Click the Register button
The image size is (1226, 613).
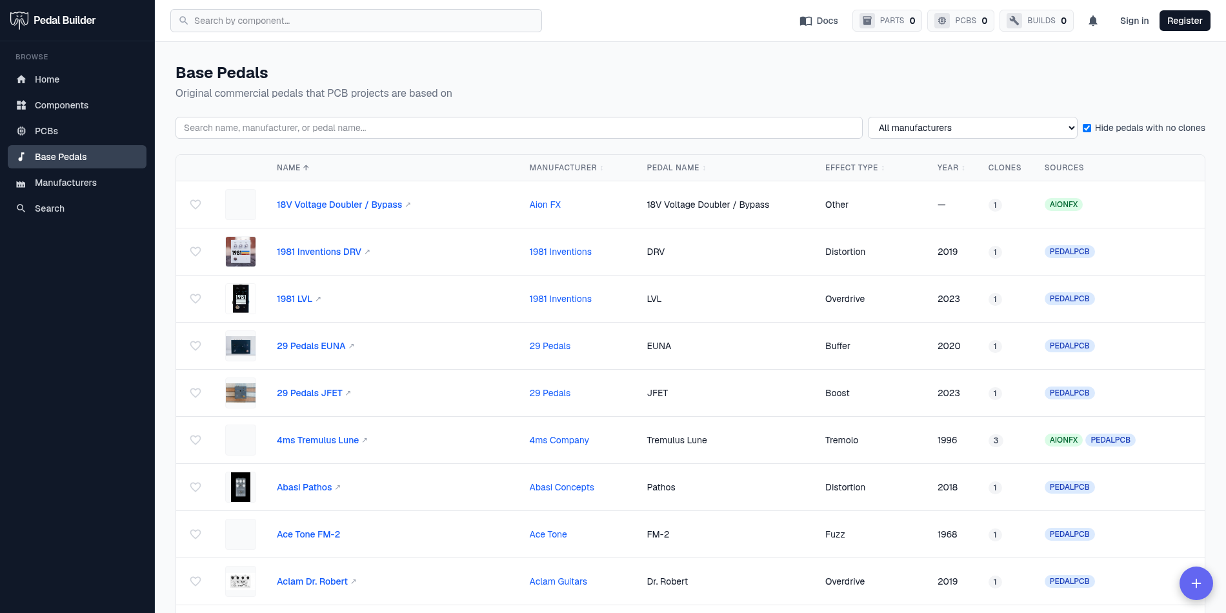[1185, 21]
